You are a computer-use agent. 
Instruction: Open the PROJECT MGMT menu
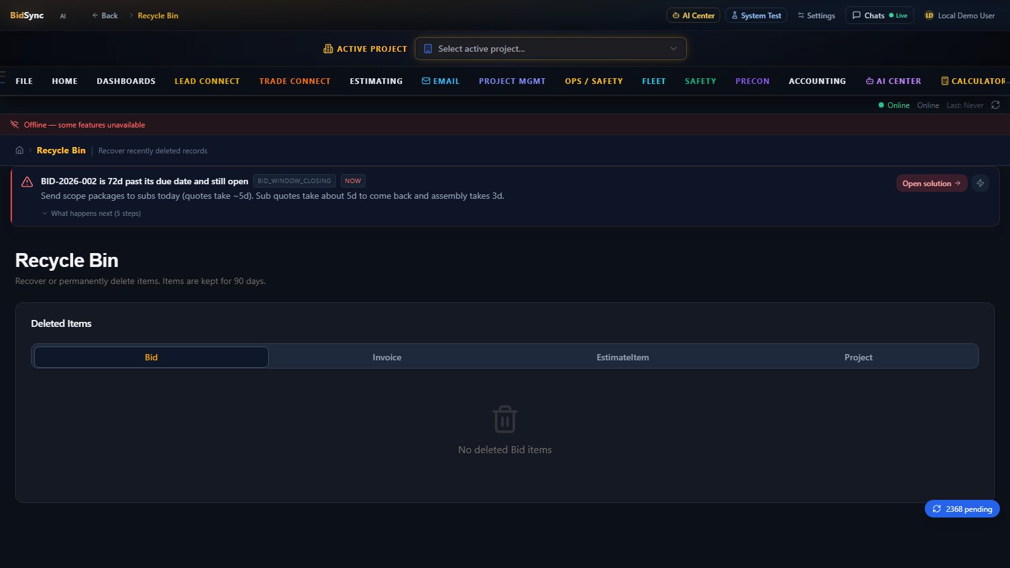[512, 81]
